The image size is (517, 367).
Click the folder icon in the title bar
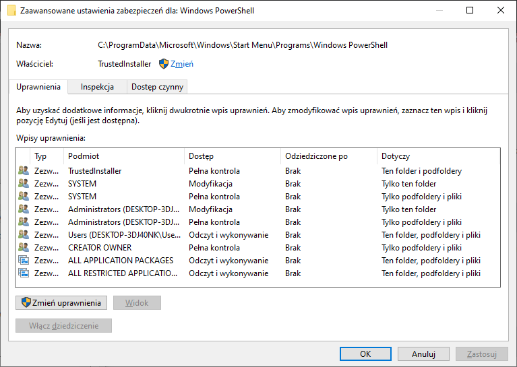[x=11, y=10]
